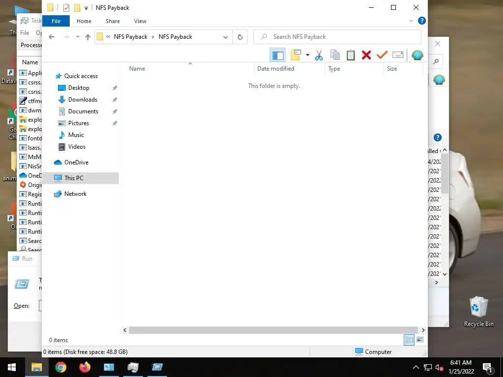Click the Rename icon in the toolbar
The width and height of the screenshot is (503, 377).
[397, 55]
